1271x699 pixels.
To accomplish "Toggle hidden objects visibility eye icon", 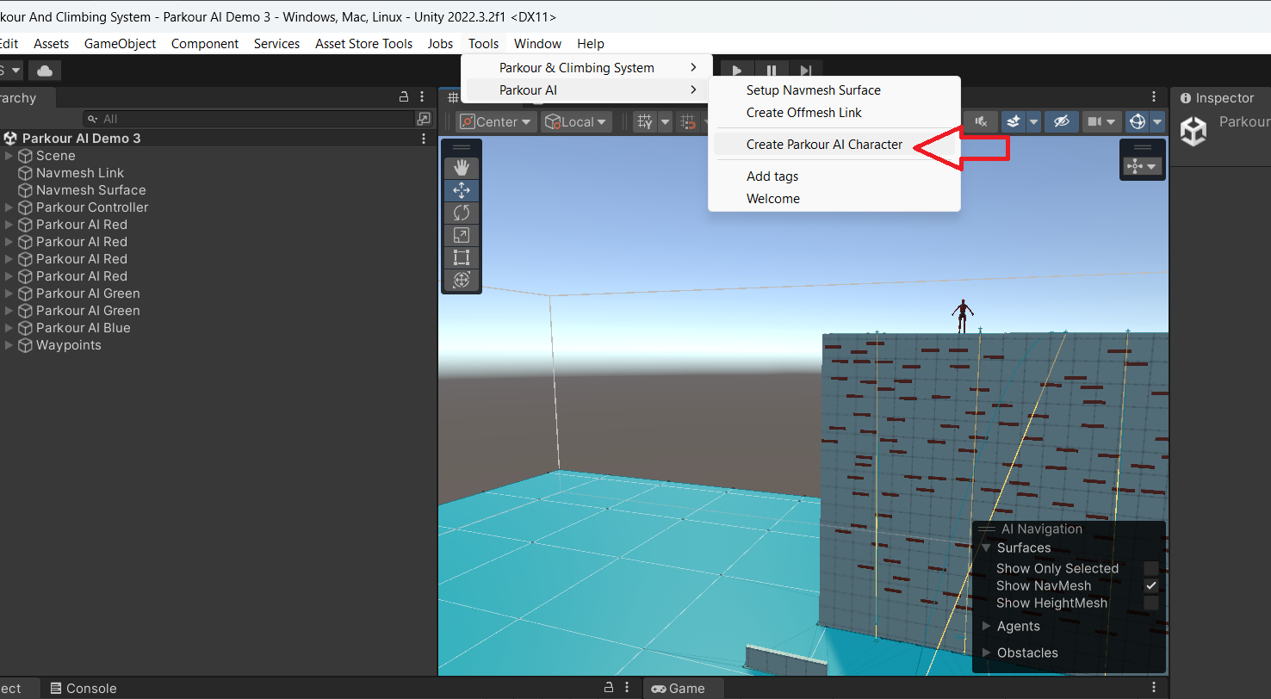I will tap(1062, 122).
